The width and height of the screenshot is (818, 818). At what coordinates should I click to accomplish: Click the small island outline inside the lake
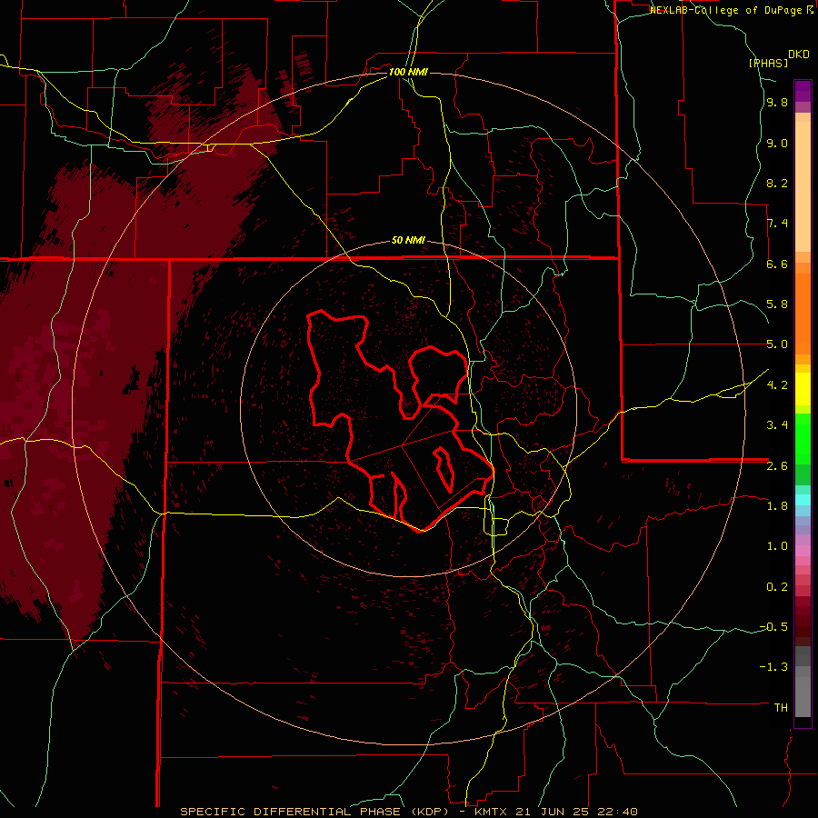tap(444, 469)
